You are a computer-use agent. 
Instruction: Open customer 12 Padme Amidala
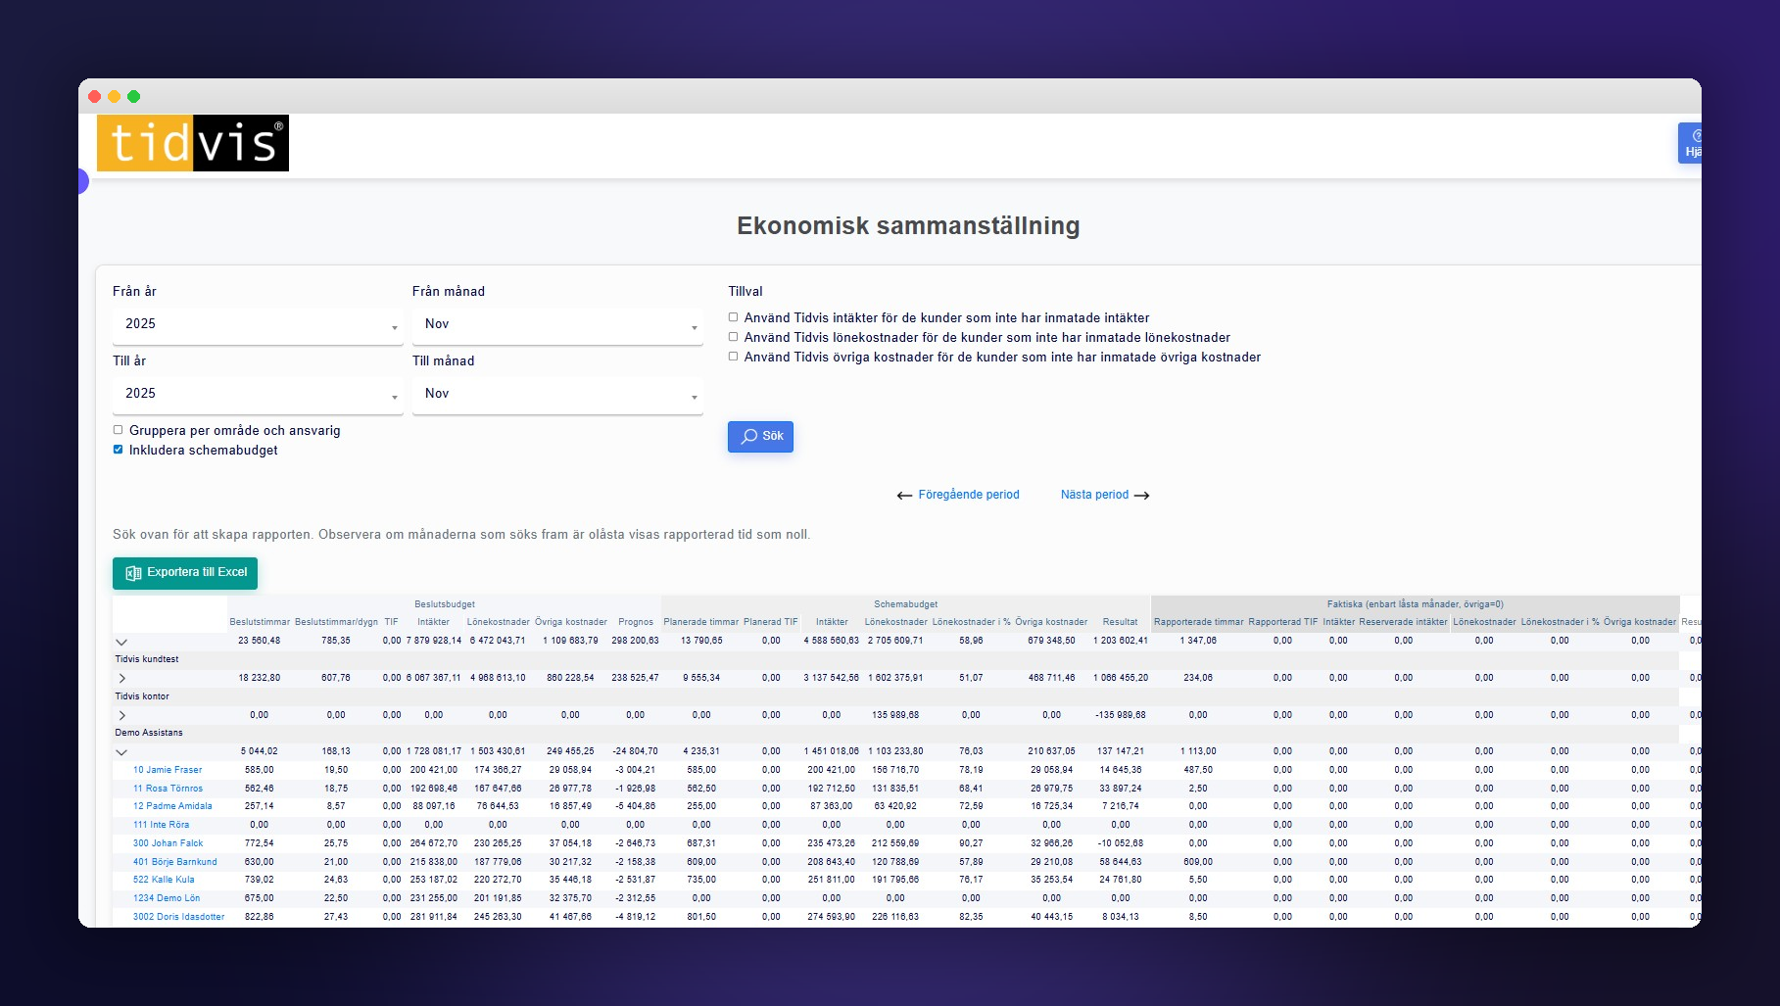tap(172, 806)
